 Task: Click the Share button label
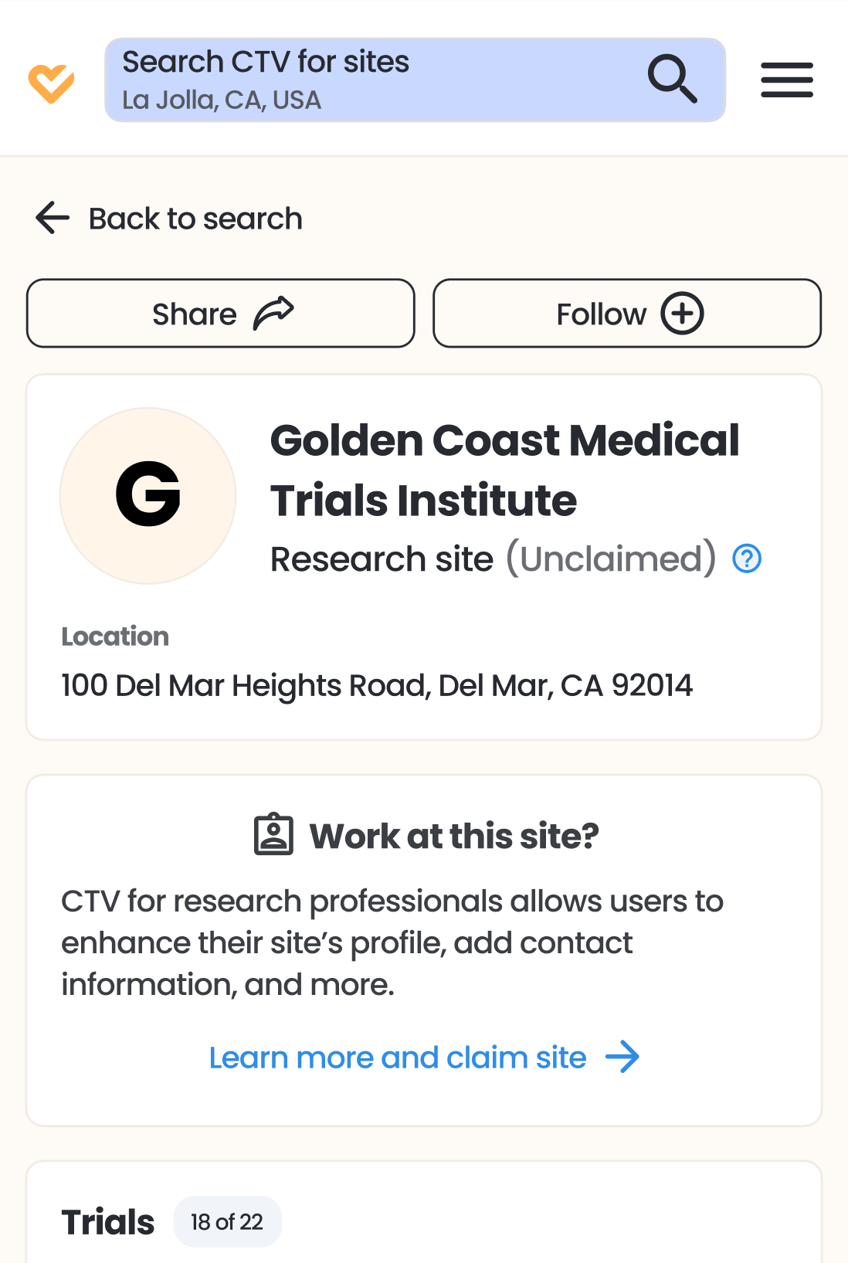click(x=195, y=314)
